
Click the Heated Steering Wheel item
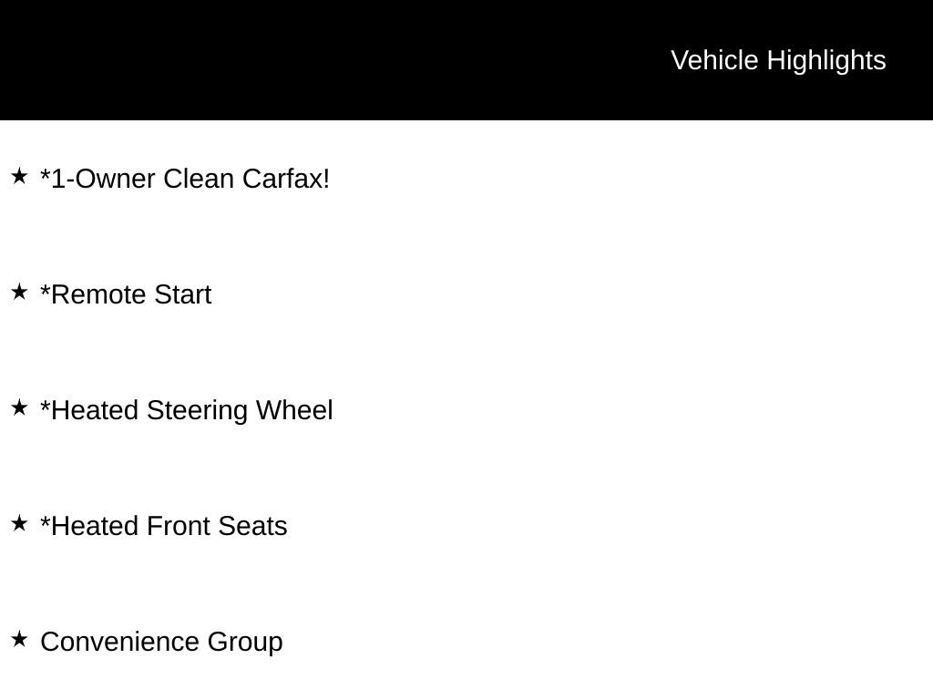(x=187, y=410)
